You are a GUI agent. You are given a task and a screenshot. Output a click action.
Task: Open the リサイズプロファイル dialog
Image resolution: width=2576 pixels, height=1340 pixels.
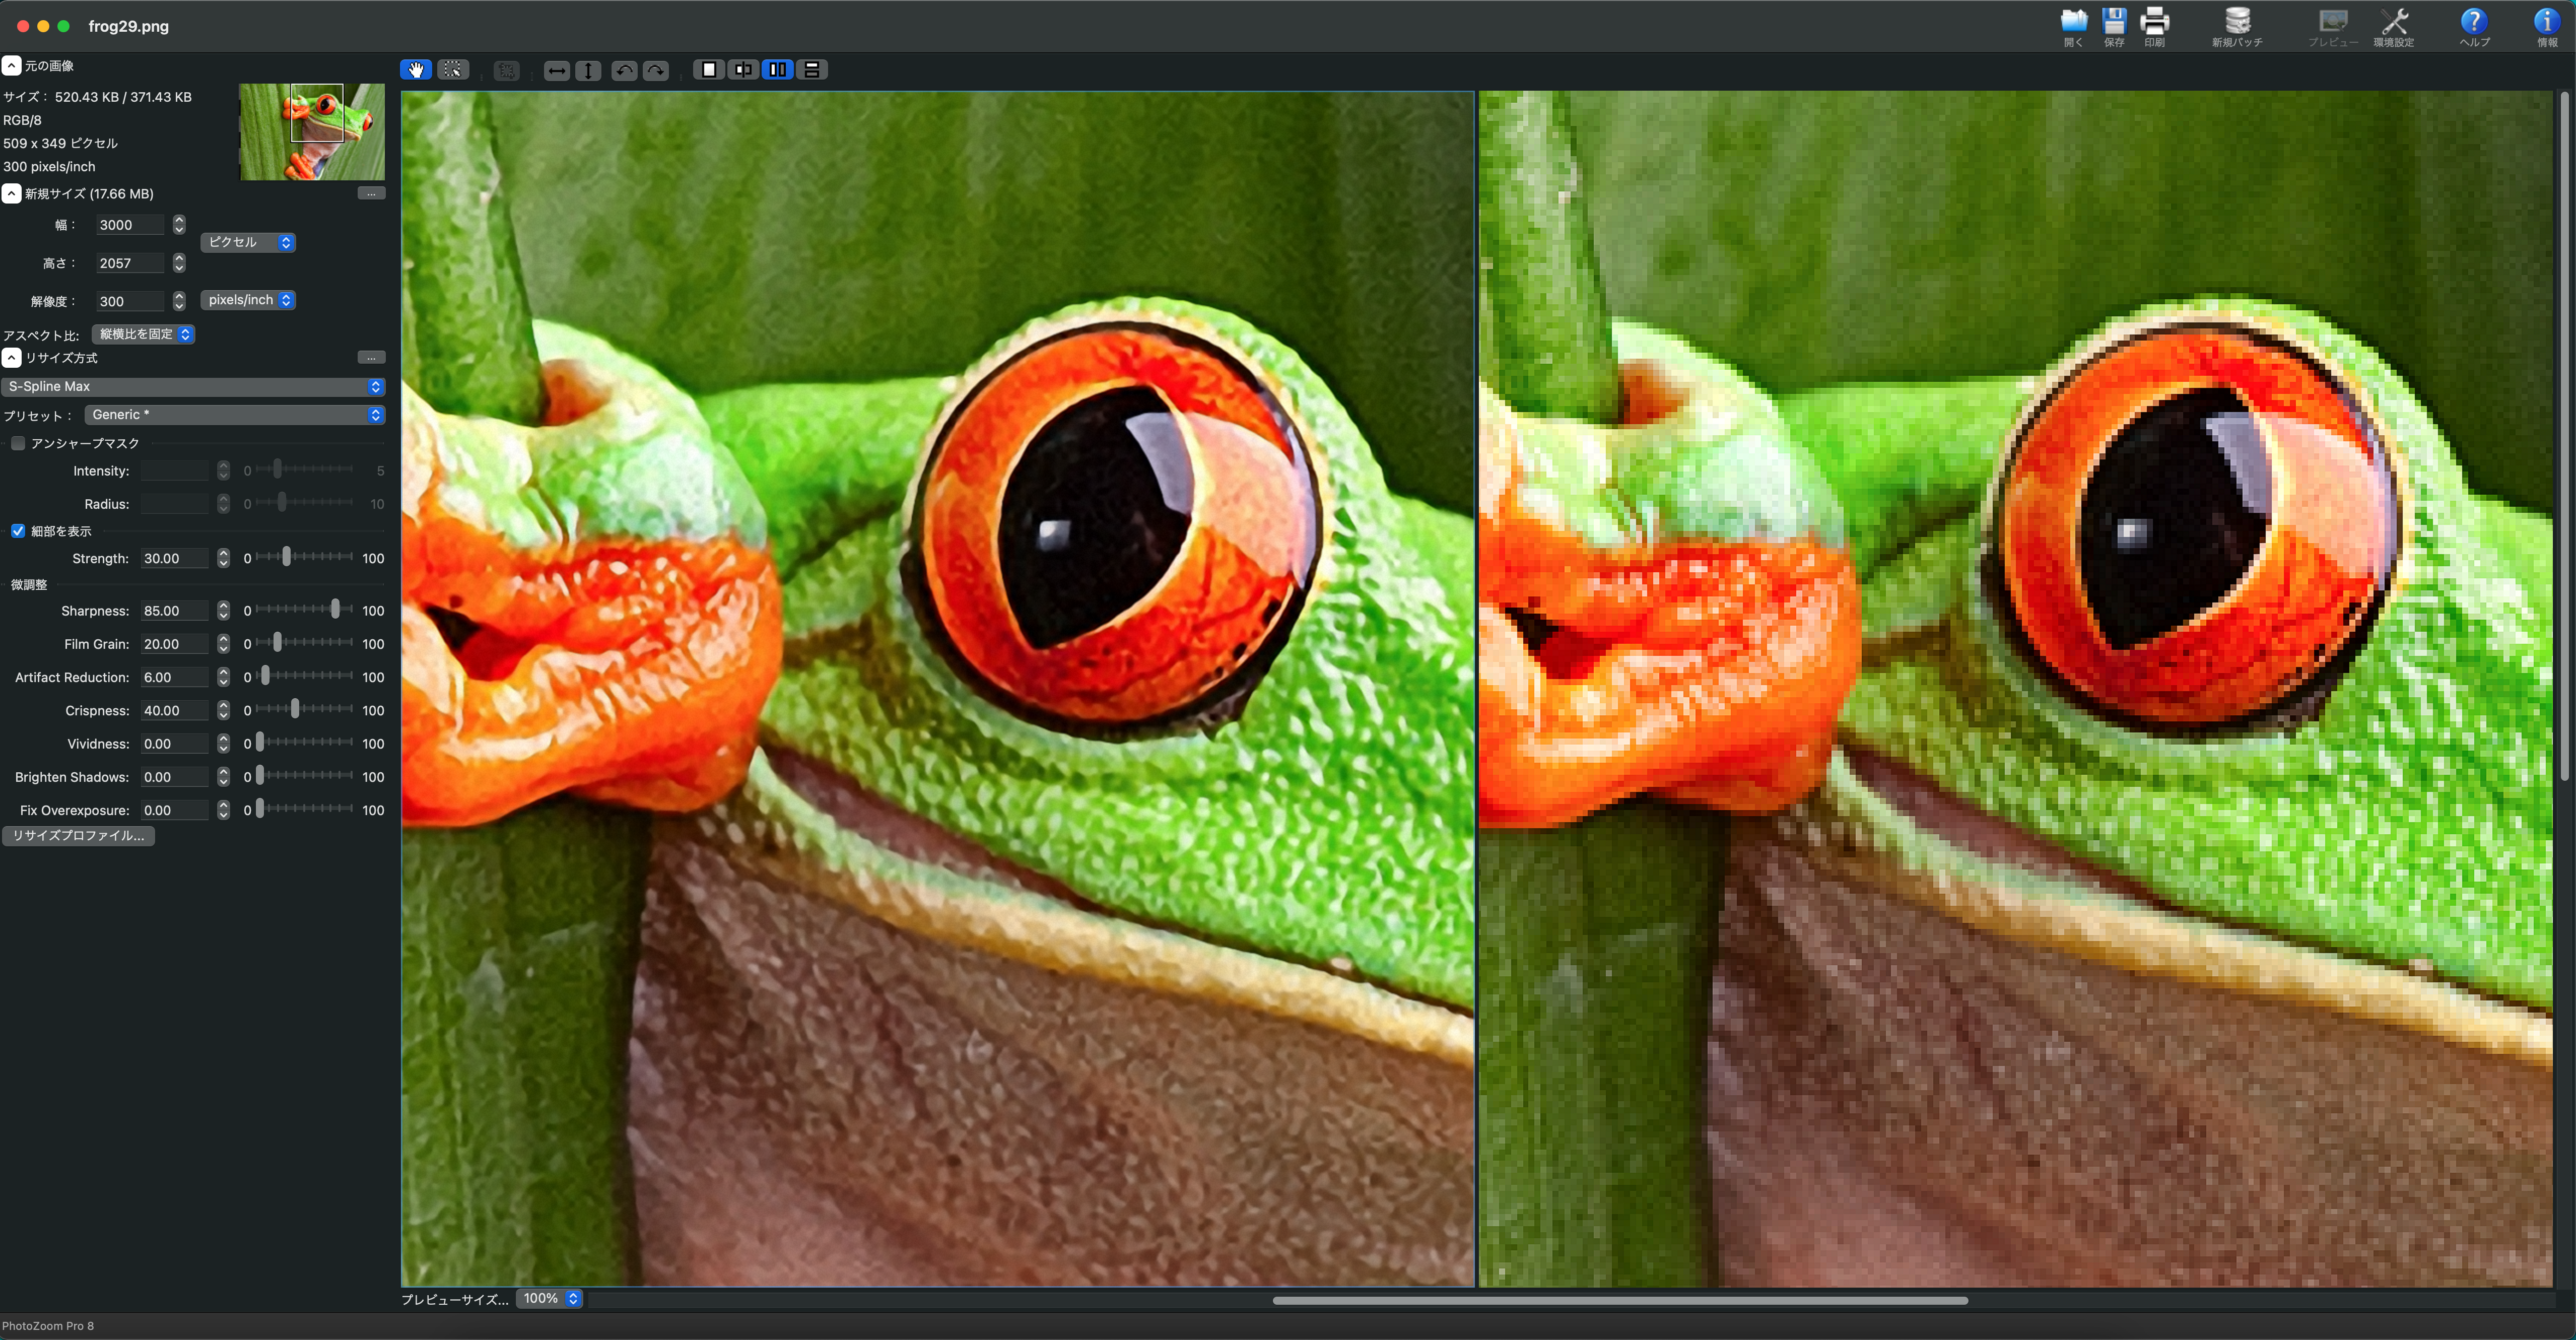(79, 836)
